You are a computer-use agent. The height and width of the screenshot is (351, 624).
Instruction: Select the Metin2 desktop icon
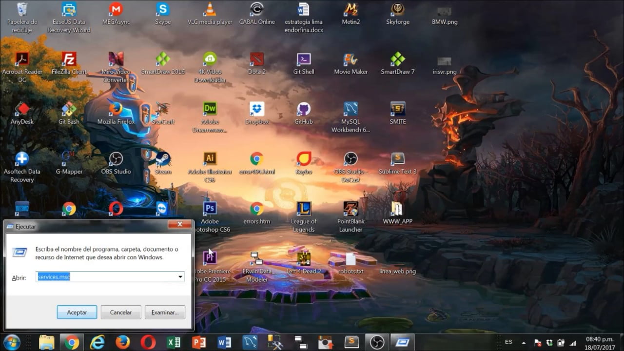tap(351, 13)
